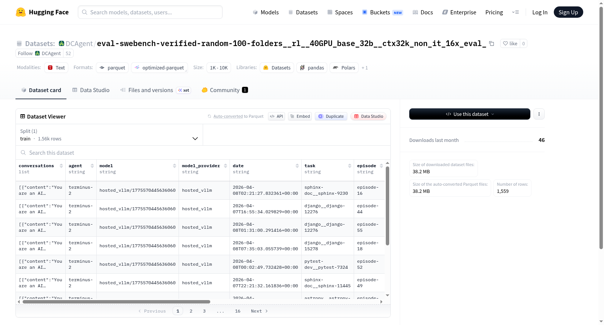Screen dimensions: 604x325
Task: Click the Datasets: breadcrumb link
Action: click(x=40, y=43)
